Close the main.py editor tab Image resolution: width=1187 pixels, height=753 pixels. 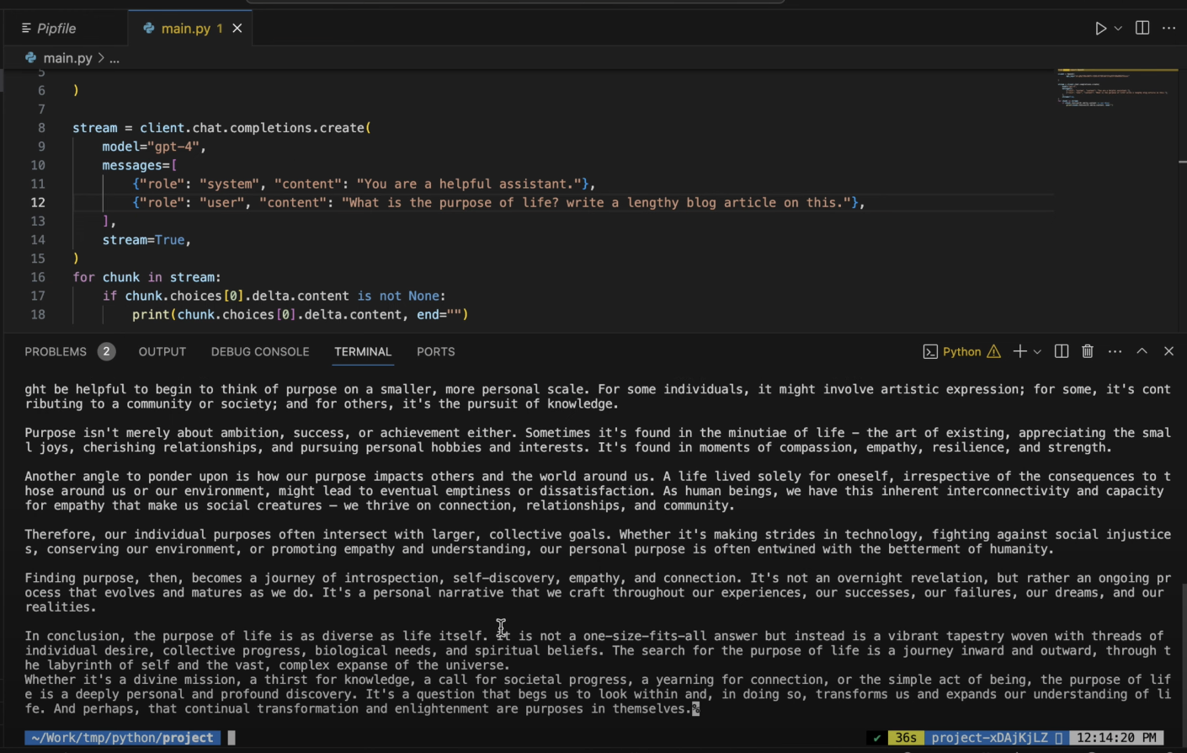click(x=237, y=29)
